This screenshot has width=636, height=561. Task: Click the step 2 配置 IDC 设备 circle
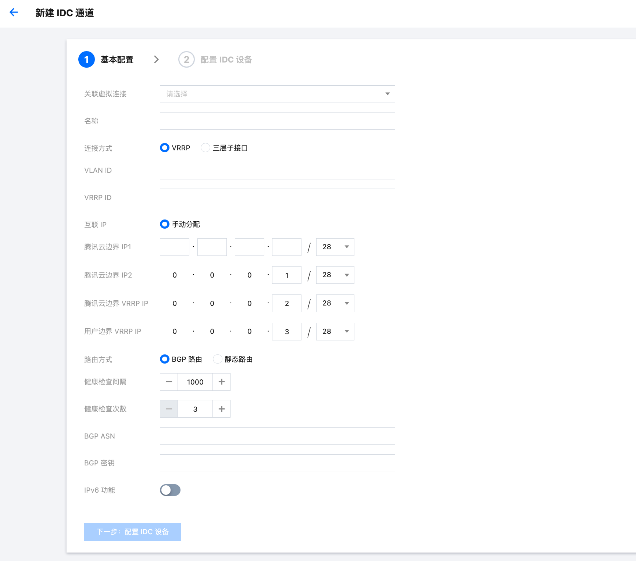pos(186,60)
